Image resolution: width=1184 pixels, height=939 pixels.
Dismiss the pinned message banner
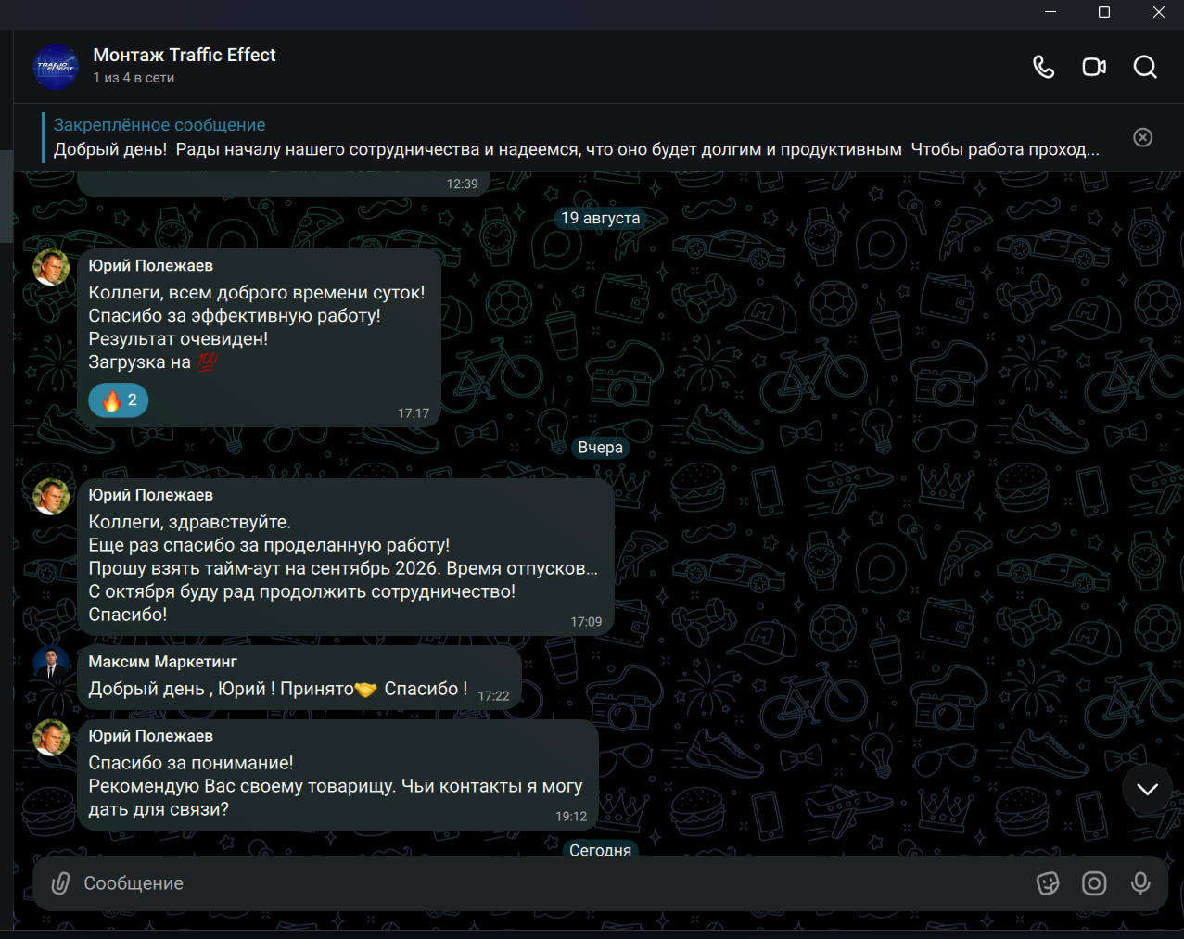1143,137
